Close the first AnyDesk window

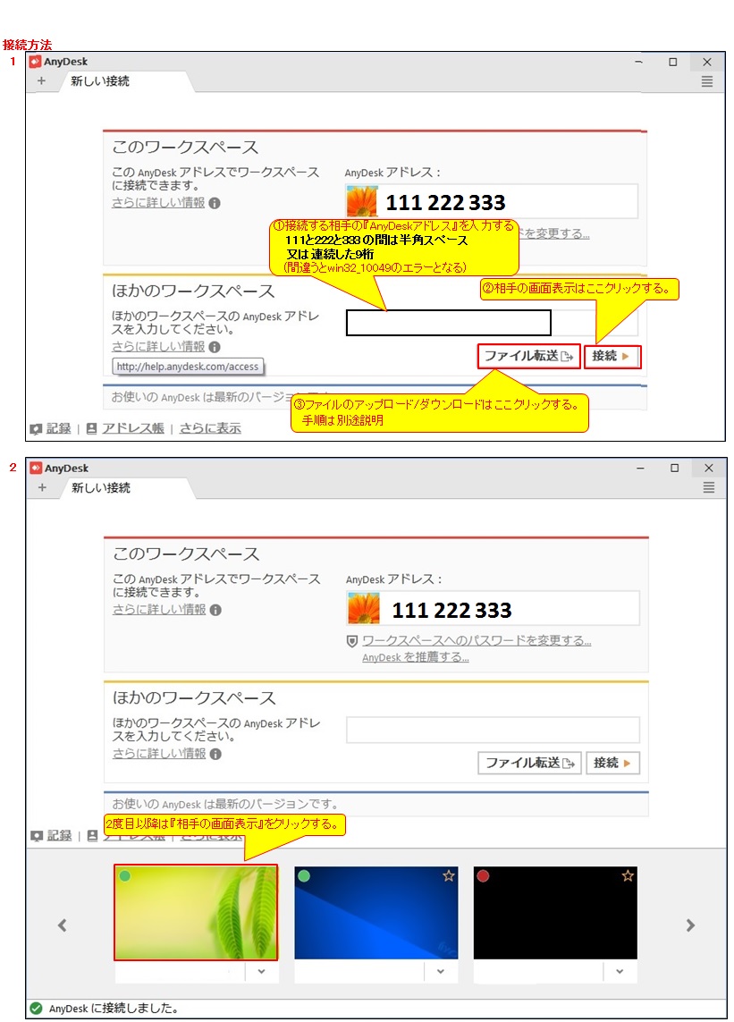tap(707, 62)
